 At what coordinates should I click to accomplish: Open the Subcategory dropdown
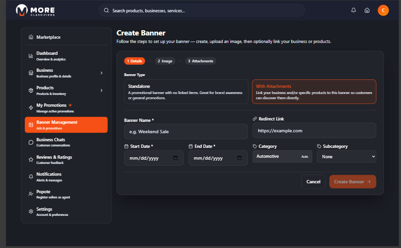[346, 156]
